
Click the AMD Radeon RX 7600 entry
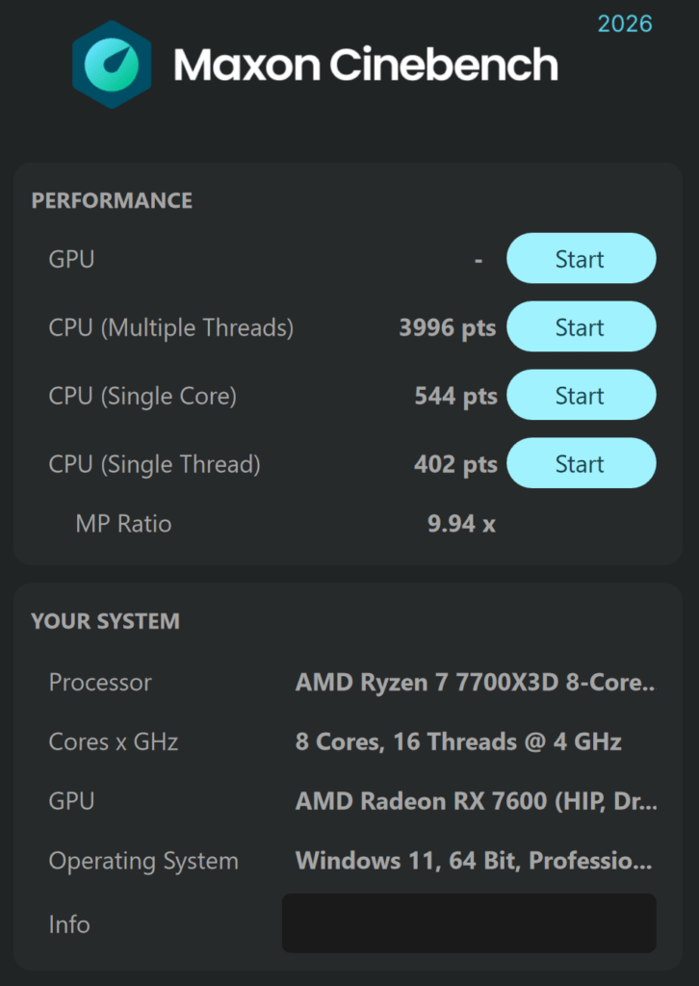pyautogui.click(x=477, y=802)
